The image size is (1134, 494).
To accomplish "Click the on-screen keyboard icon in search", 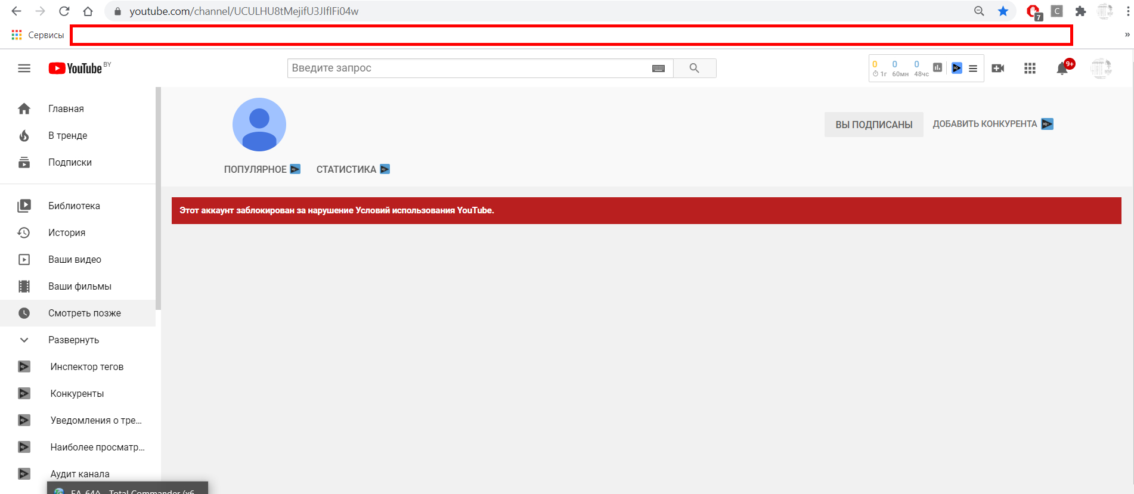I will click(658, 69).
